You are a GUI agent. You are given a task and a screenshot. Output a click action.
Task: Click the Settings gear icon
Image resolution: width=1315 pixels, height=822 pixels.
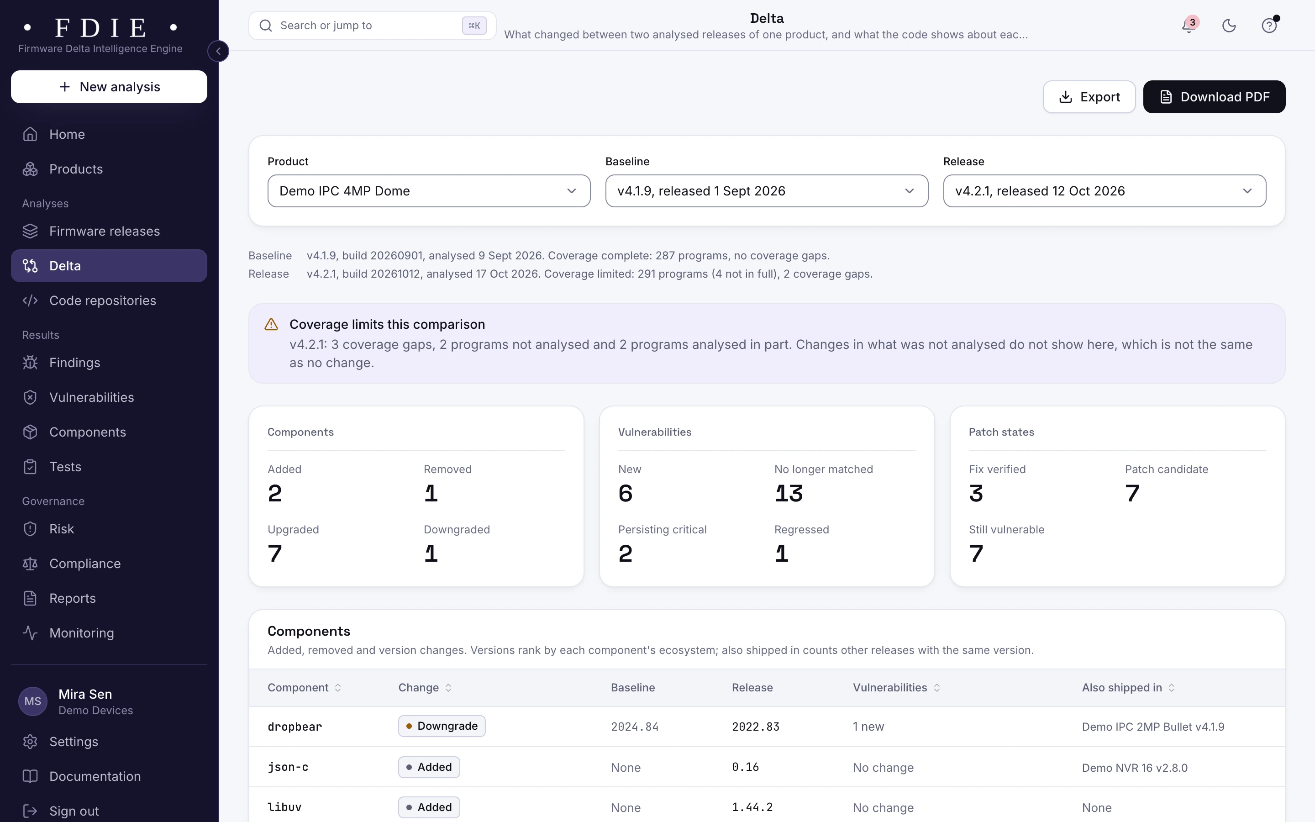coord(31,742)
